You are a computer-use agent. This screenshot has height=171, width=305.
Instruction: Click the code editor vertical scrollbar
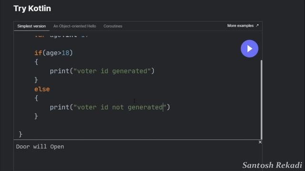261,99
